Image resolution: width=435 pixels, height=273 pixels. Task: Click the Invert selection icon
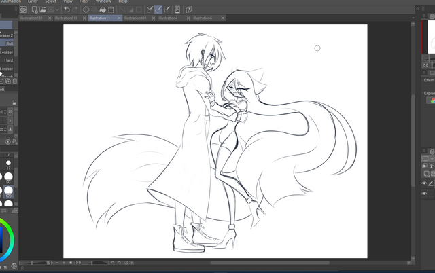[x=130, y=10]
